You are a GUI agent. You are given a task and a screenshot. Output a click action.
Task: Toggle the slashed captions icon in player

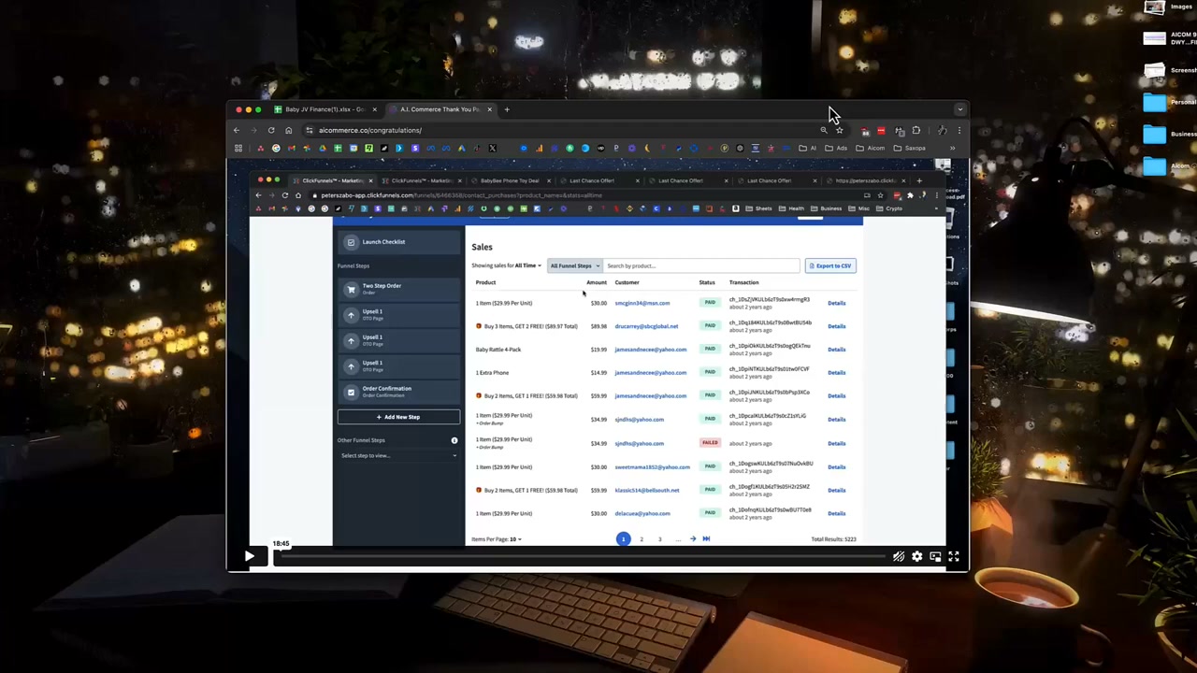click(899, 556)
